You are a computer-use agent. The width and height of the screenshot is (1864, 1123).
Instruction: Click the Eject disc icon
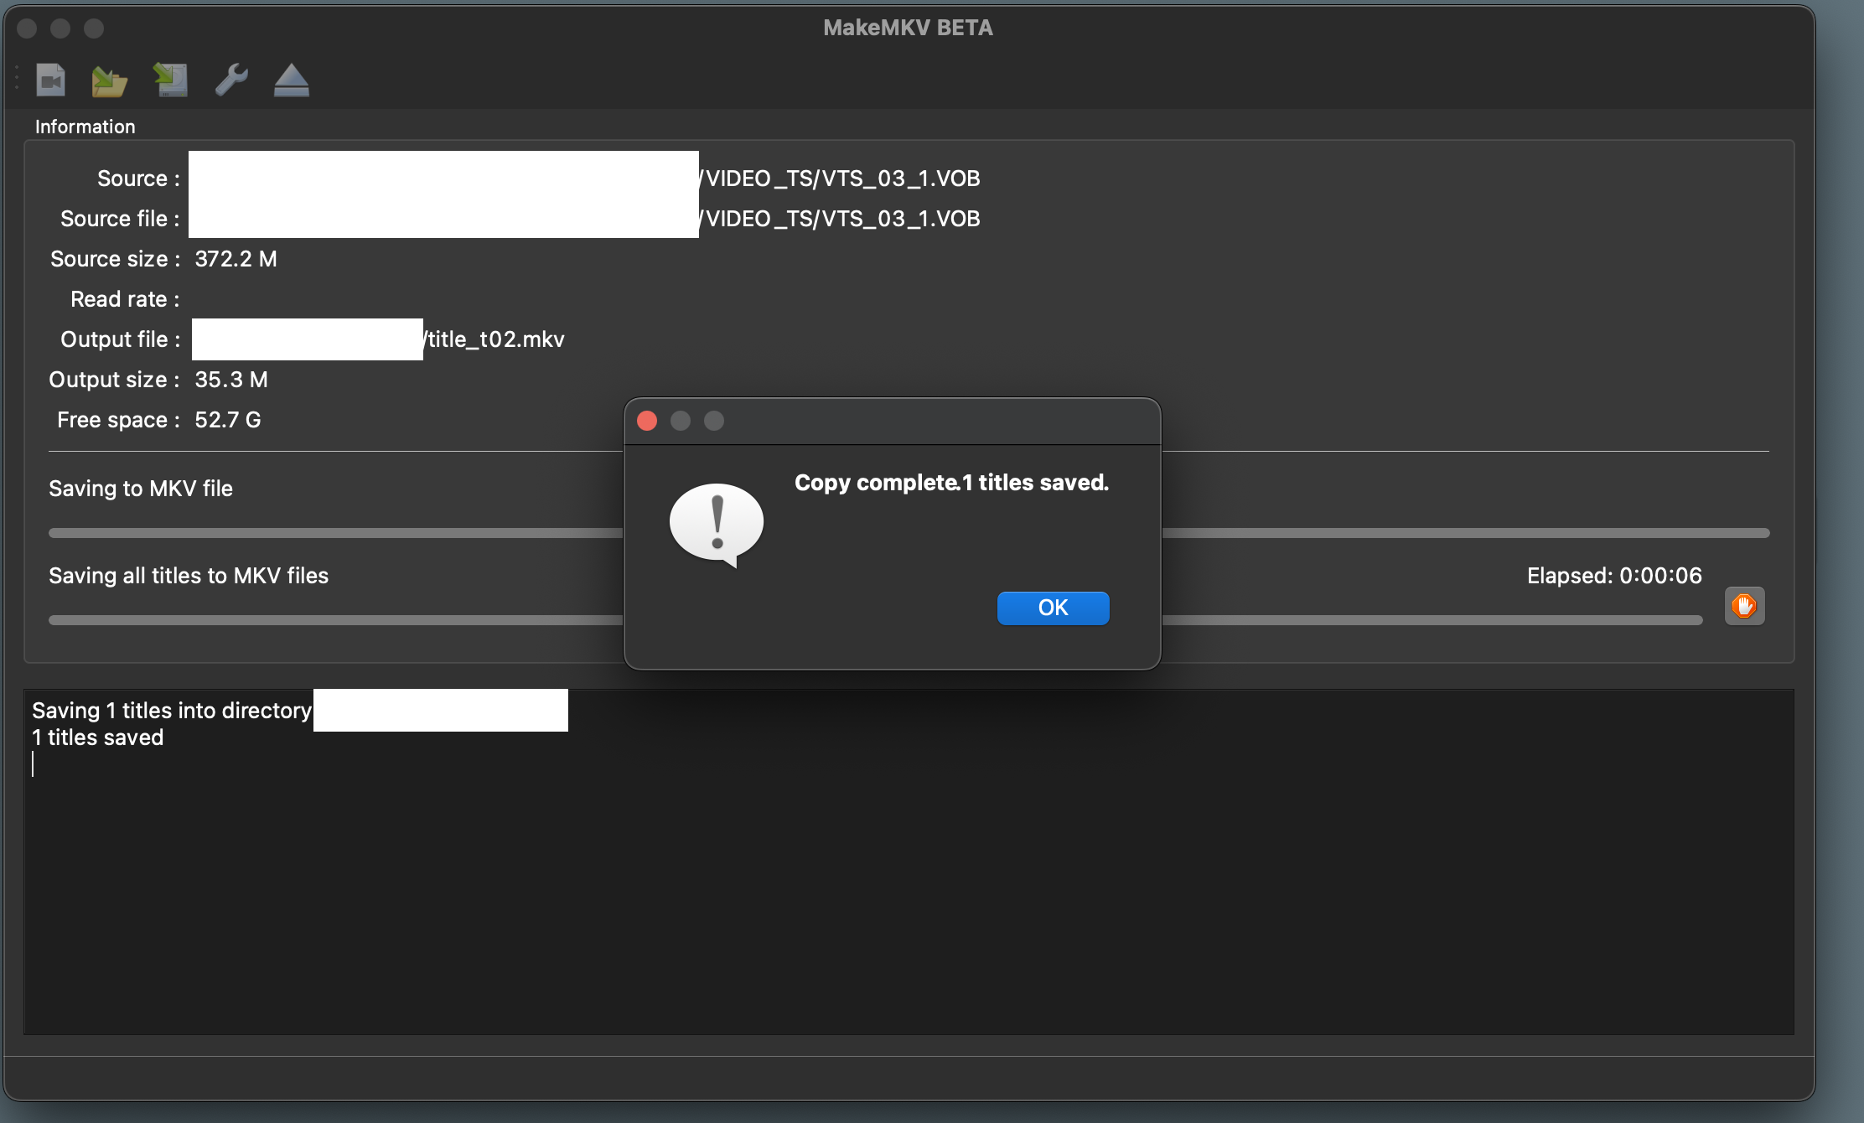292,80
